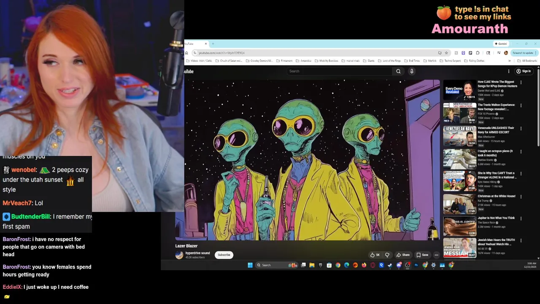Open options for Venezuela UNLEASHES video
Image resolution: width=540 pixels, height=304 pixels.
pyautogui.click(x=521, y=128)
